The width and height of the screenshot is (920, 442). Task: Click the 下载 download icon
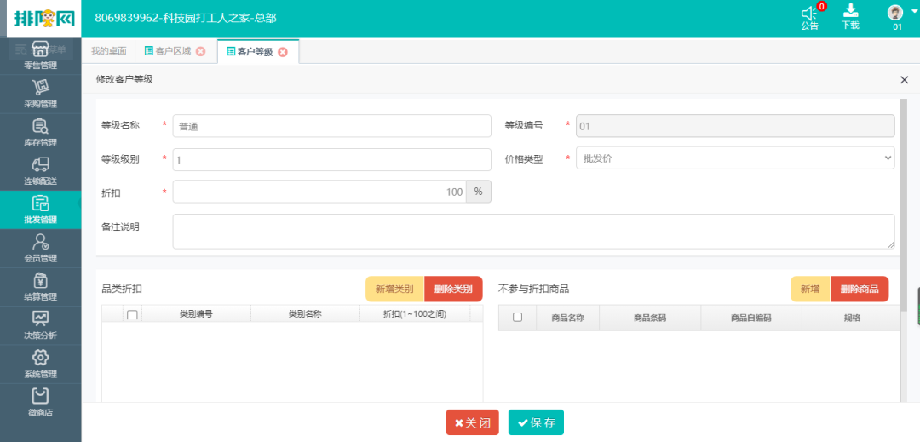pyautogui.click(x=850, y=12)
